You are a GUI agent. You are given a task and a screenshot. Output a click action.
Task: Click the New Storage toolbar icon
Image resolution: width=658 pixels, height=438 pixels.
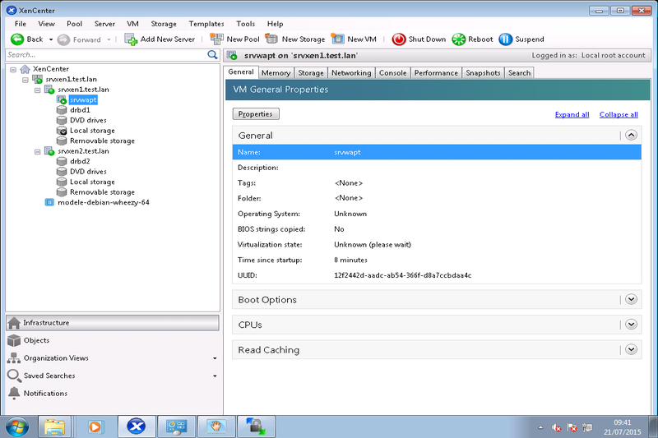(x=272, y=39)
